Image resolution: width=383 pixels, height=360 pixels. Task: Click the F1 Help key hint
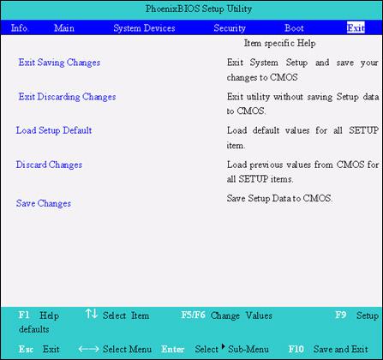click(x=39, y=315)
